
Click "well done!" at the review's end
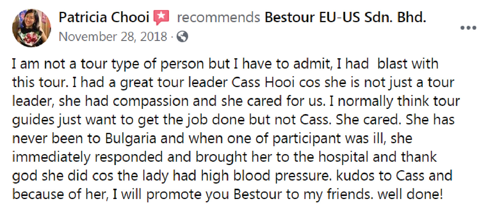410,194
